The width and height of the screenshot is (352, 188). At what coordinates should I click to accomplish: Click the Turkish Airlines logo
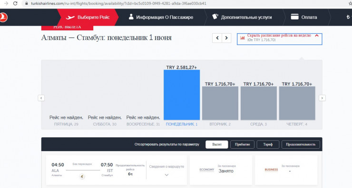(x=3, y=17)
